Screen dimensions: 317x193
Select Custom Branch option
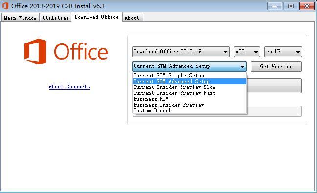tap(189, 110)
